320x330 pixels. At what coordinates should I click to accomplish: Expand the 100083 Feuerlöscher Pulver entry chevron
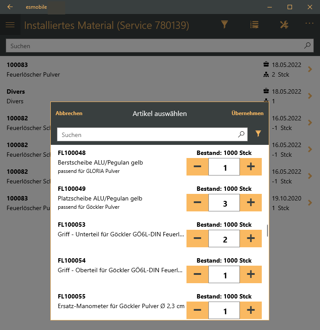310,69
